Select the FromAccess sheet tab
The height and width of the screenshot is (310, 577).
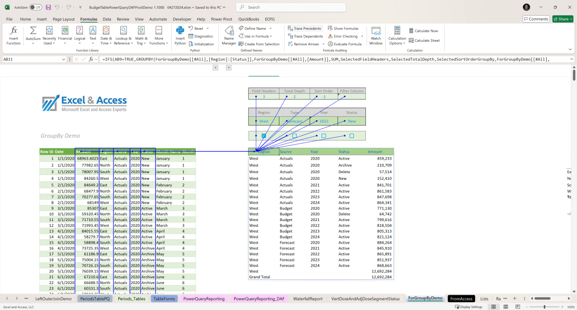[x=461, y=298]
